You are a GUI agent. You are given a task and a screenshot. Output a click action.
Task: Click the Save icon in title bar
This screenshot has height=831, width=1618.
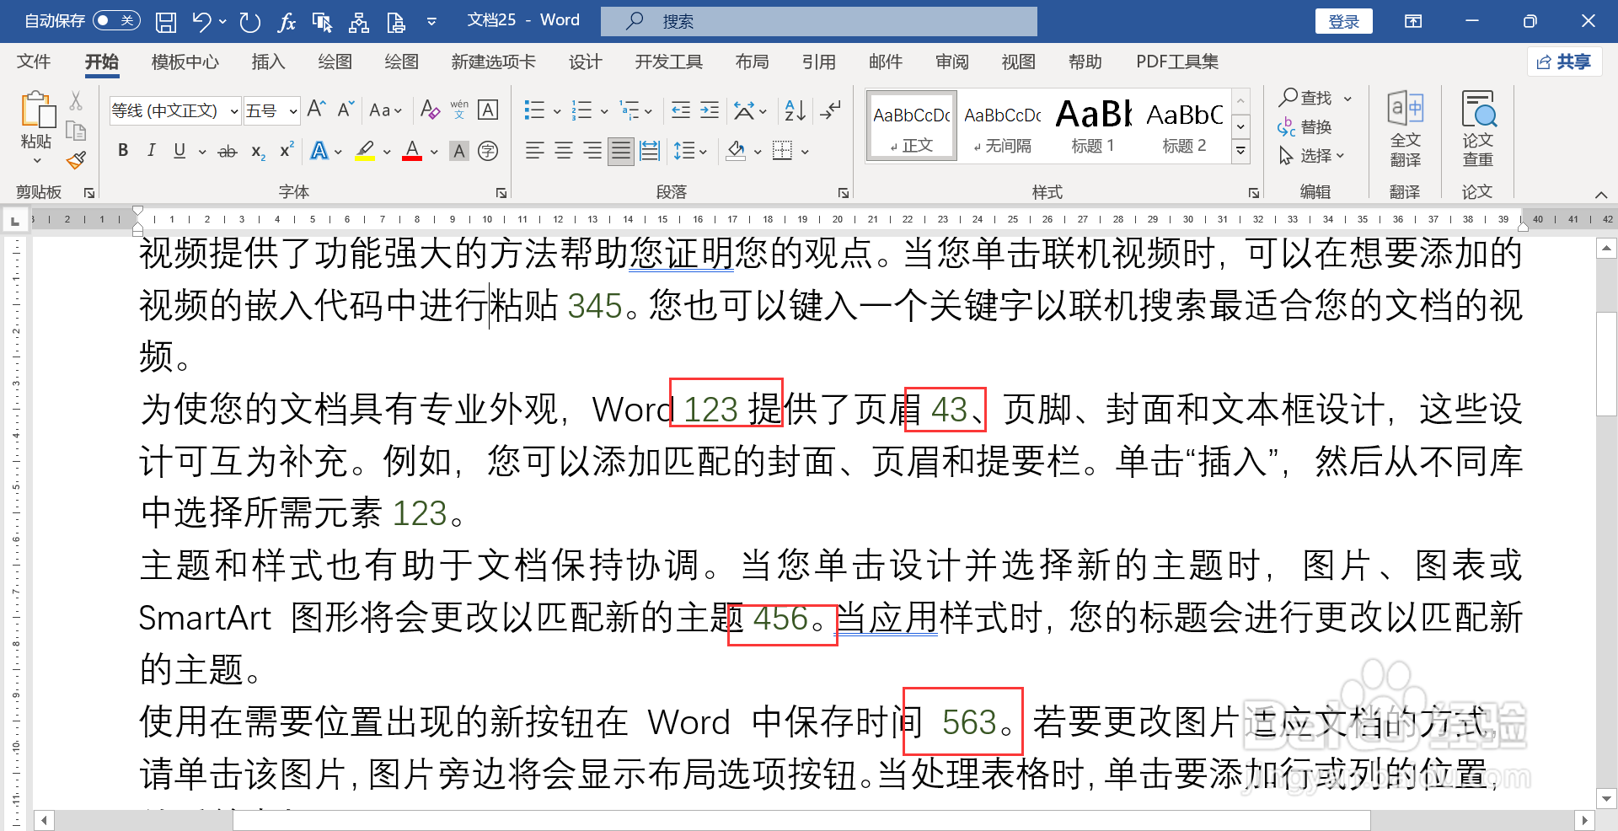(x=166, y=22)
